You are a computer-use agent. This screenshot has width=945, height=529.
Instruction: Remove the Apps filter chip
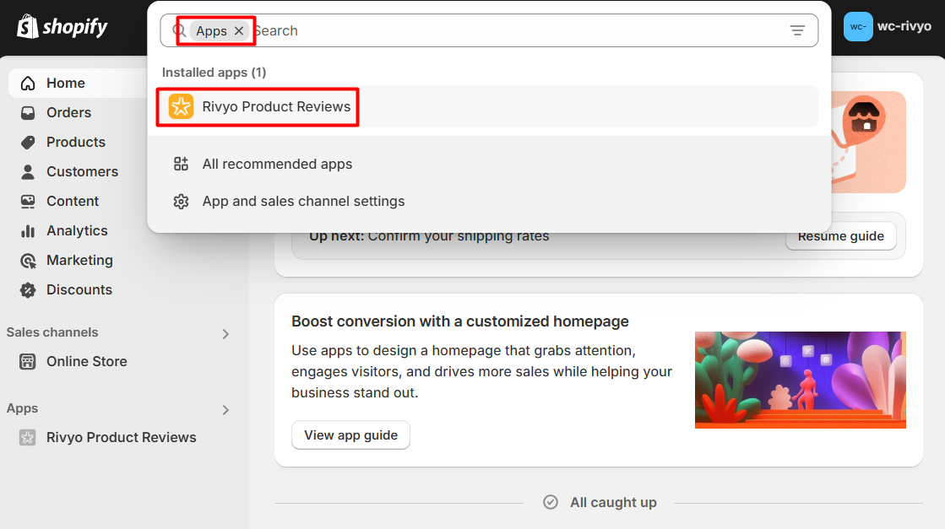point(239,30)
